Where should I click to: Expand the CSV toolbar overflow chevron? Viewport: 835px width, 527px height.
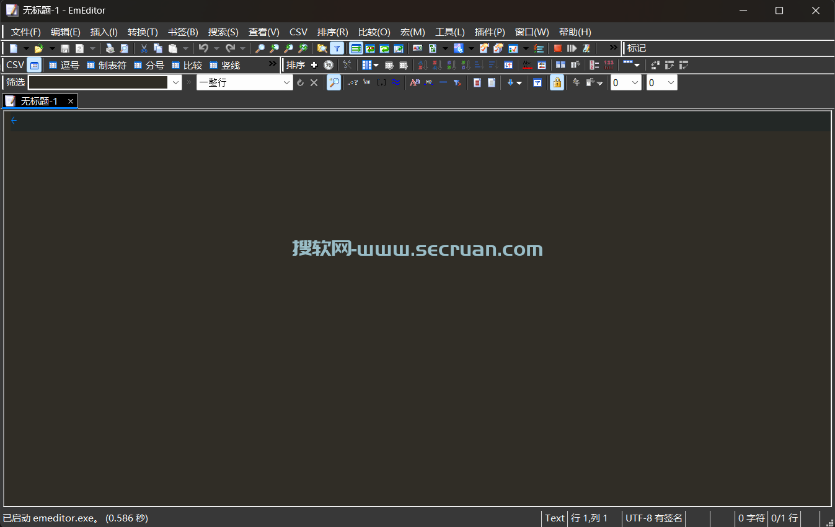[x=272, y=64]
